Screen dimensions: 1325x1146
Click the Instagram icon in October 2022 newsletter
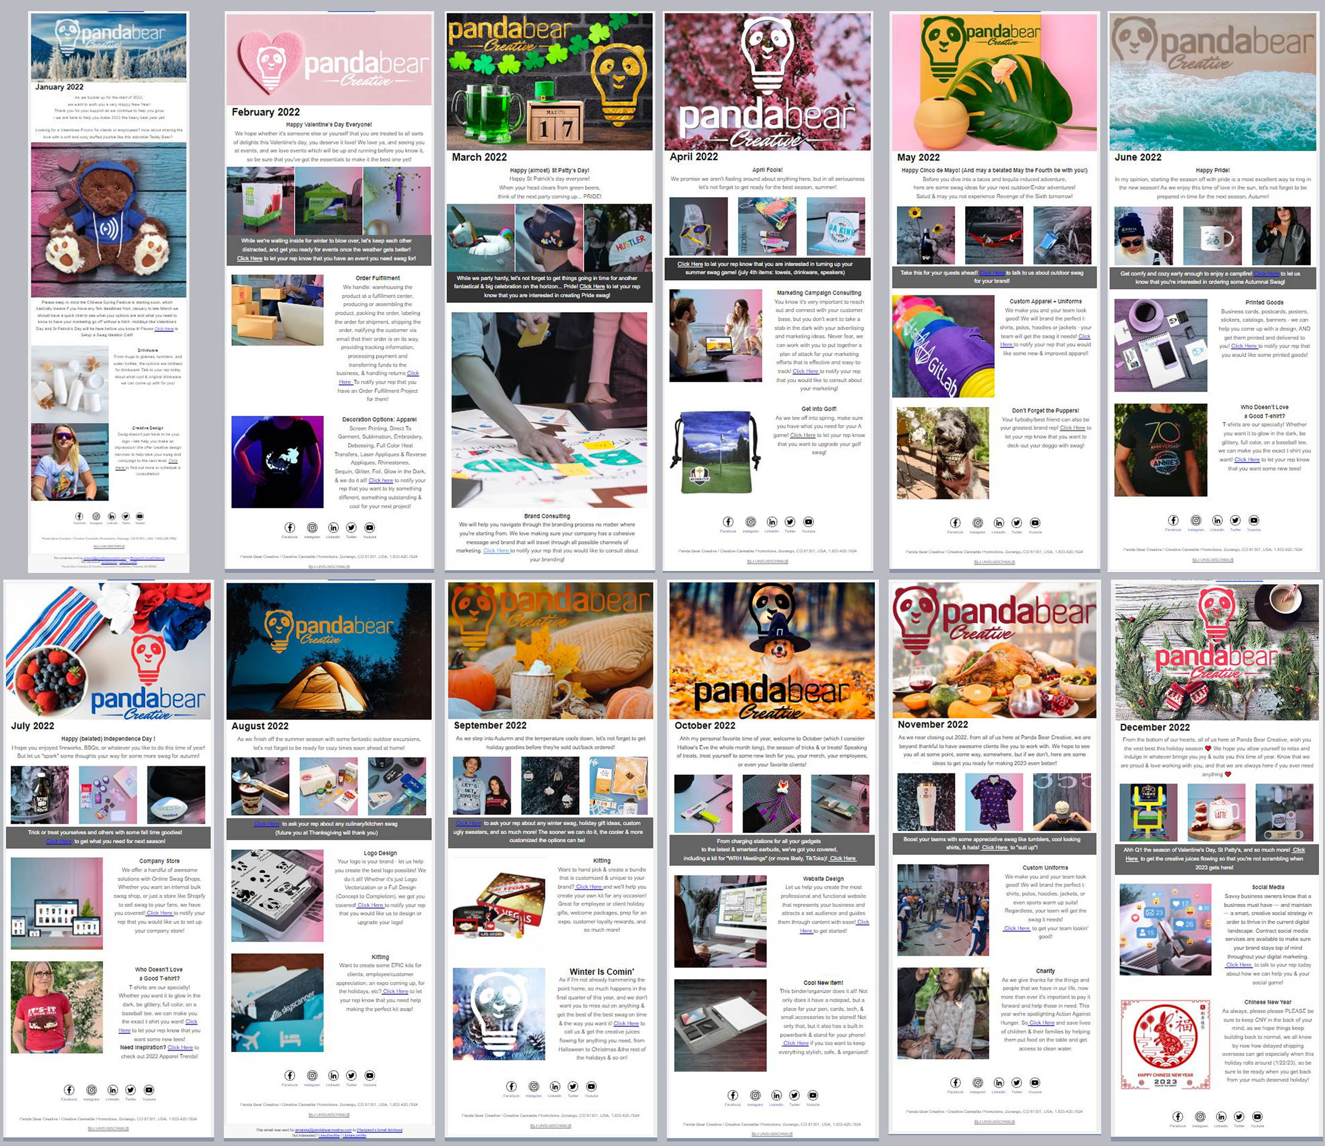755,1096
